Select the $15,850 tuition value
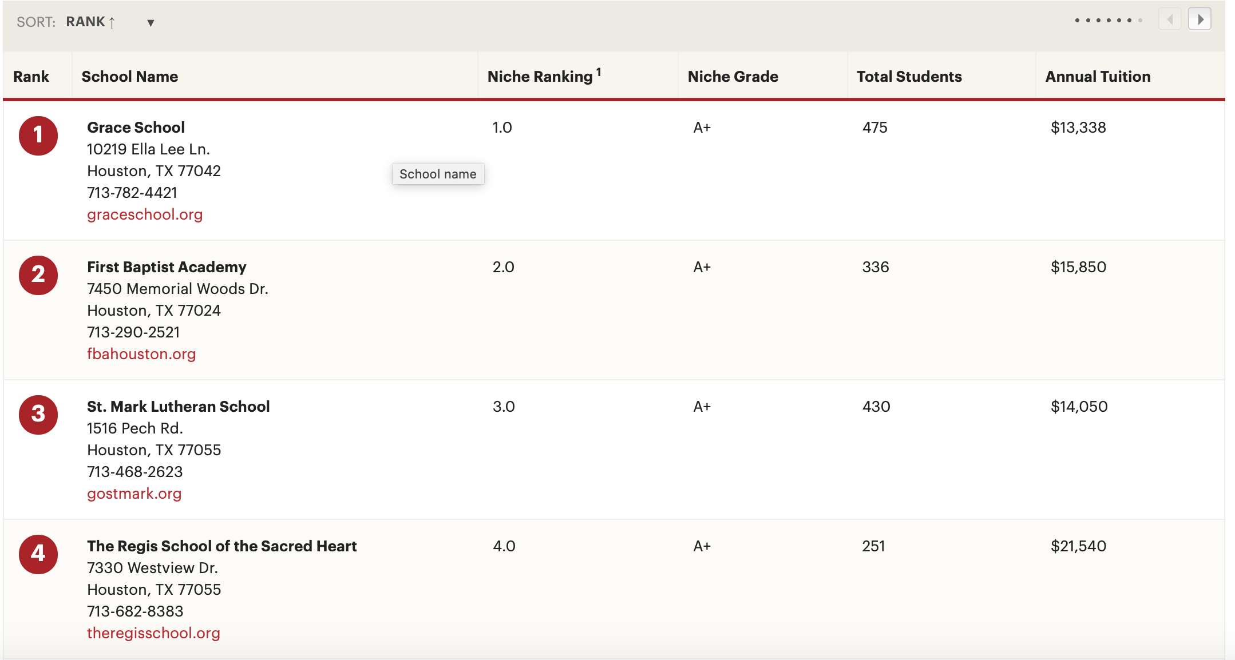 tap(1078, 267)
